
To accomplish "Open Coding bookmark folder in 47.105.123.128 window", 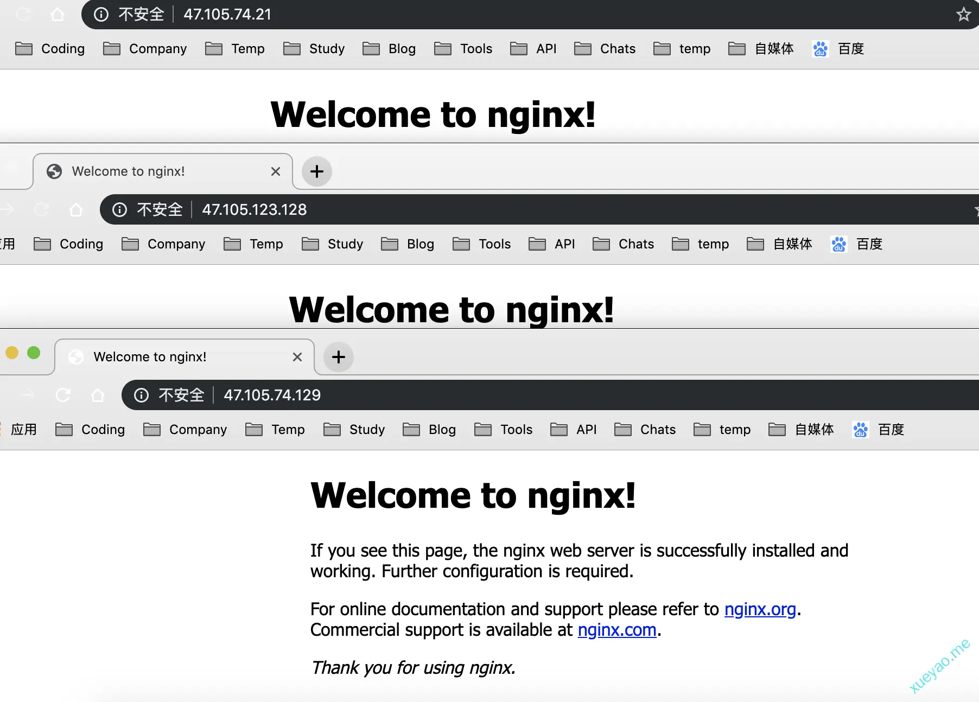I will [x=68, y=244].
